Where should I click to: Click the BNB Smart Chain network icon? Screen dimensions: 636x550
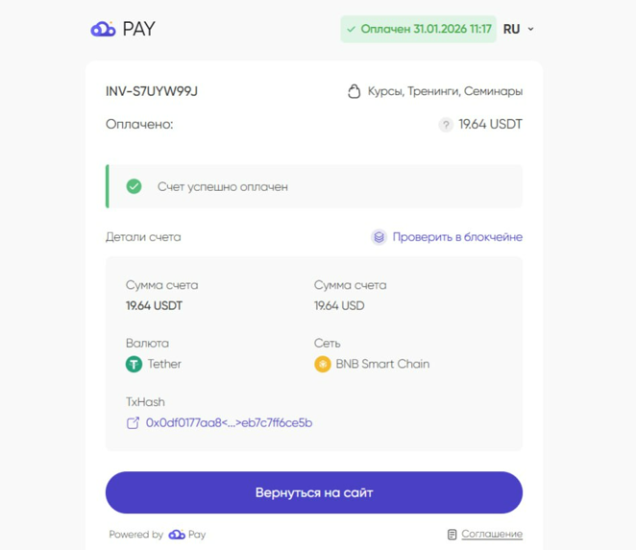point(323,364)
